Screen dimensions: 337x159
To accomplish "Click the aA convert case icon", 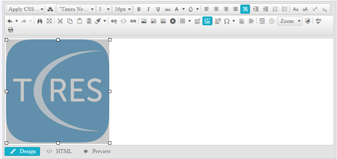I will pyautogui.click(x=305, y=9).
